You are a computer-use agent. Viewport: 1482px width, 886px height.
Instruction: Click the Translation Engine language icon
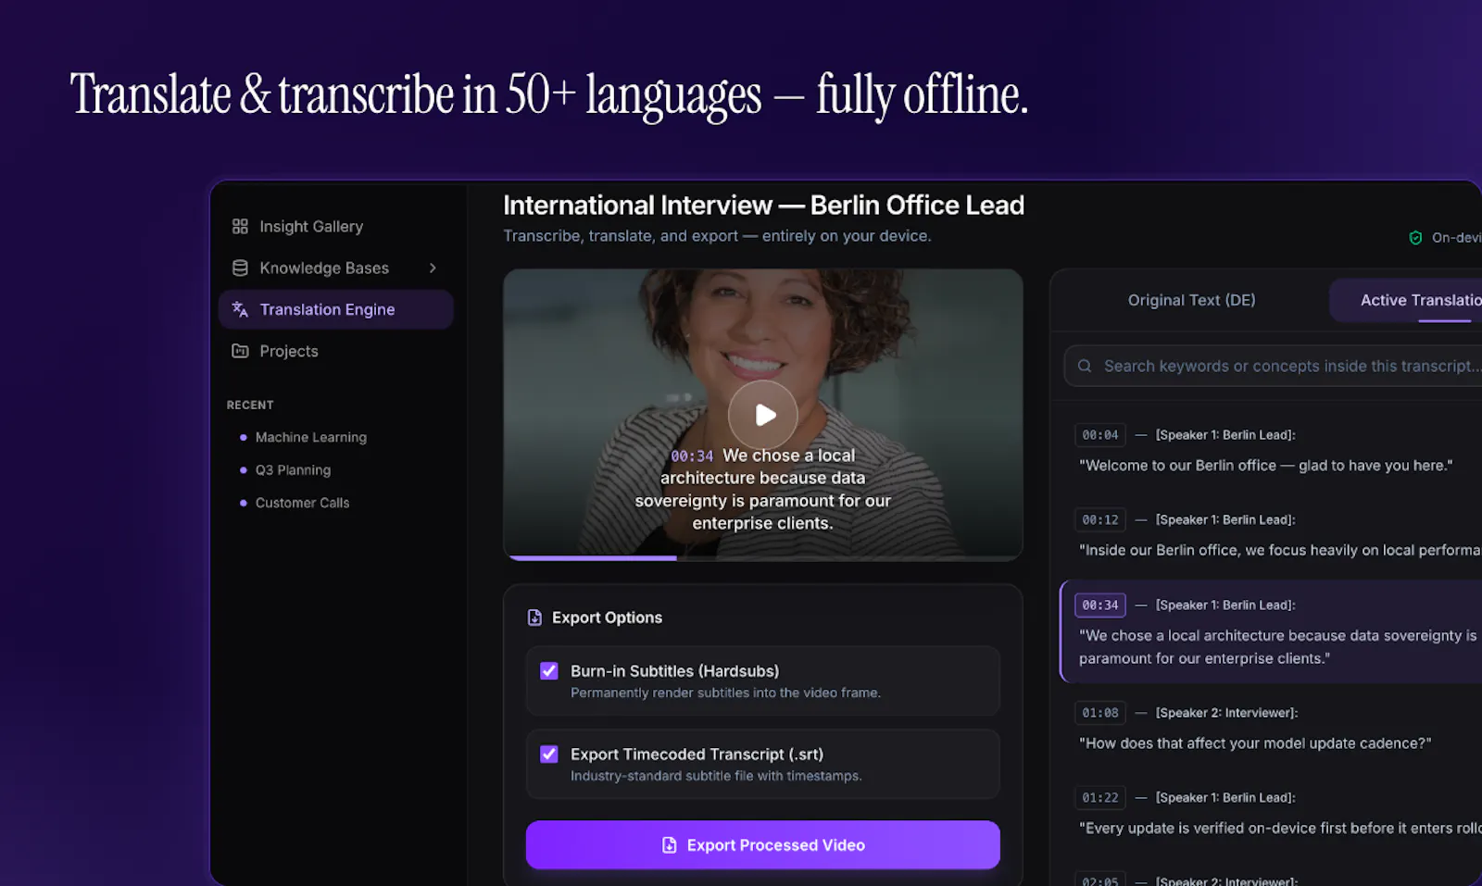pos(240,309)
